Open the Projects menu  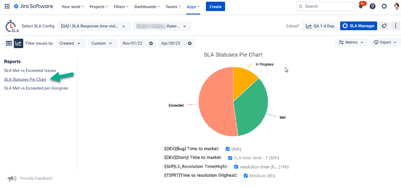click(x=99, y=7)
